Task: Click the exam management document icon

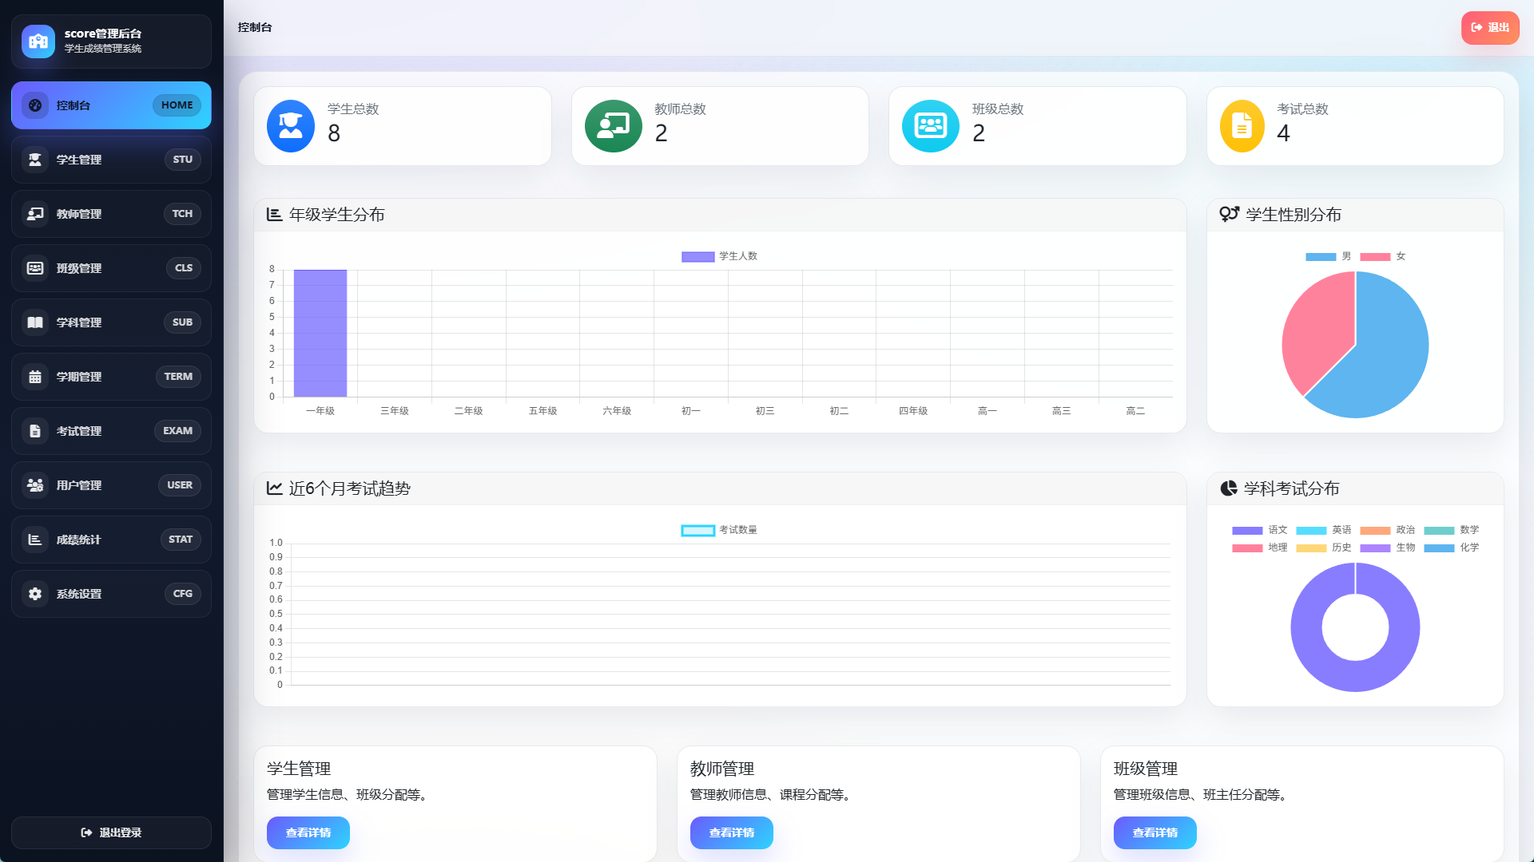Action: point(35,431)
